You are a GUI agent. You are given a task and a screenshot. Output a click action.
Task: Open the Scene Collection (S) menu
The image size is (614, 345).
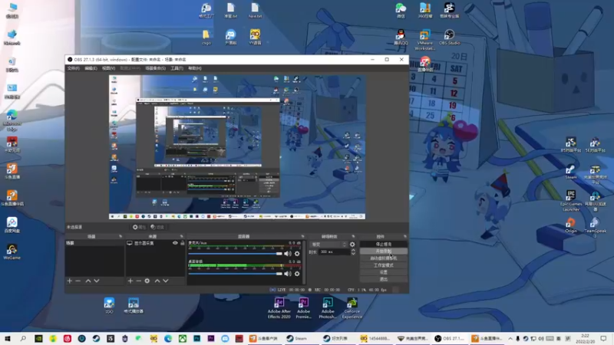click(156, 68)
